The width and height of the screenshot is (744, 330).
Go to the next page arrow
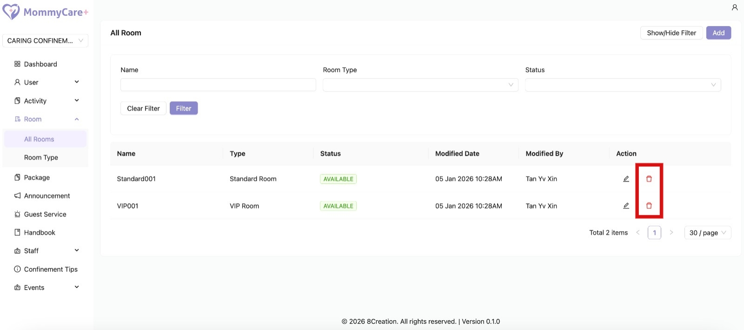pyautogui.click(x=671, y=232)
